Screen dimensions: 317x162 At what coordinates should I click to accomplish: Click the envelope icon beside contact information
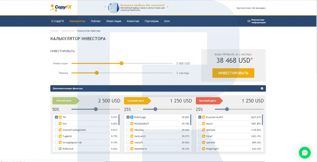pos(249,21)
